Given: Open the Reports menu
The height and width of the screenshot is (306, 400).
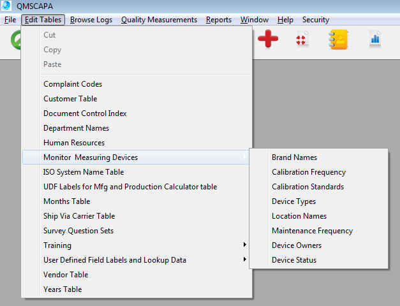Looking at the screenshot, I should click(x=219, y=20).
